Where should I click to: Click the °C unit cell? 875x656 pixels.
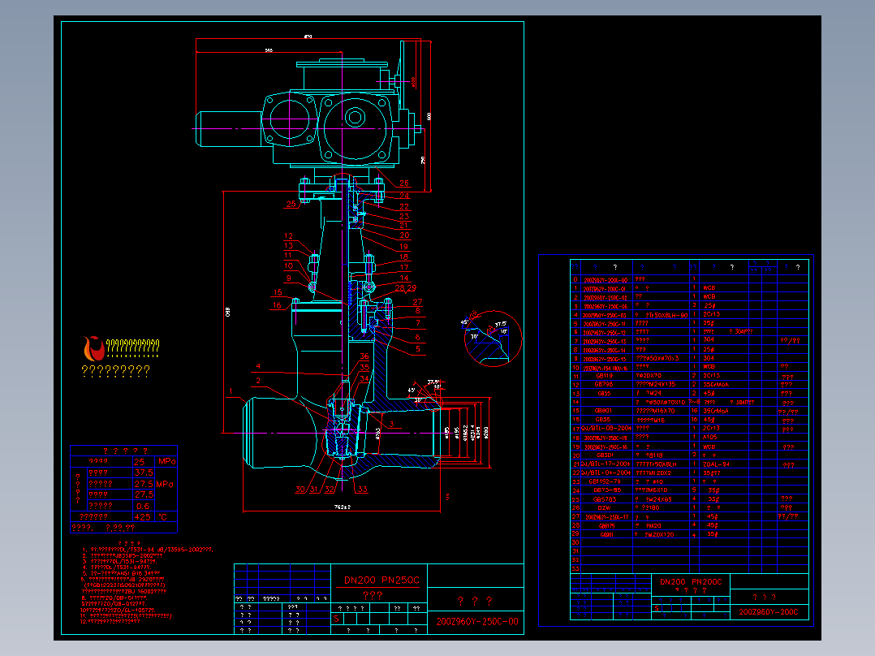(163, 517)
